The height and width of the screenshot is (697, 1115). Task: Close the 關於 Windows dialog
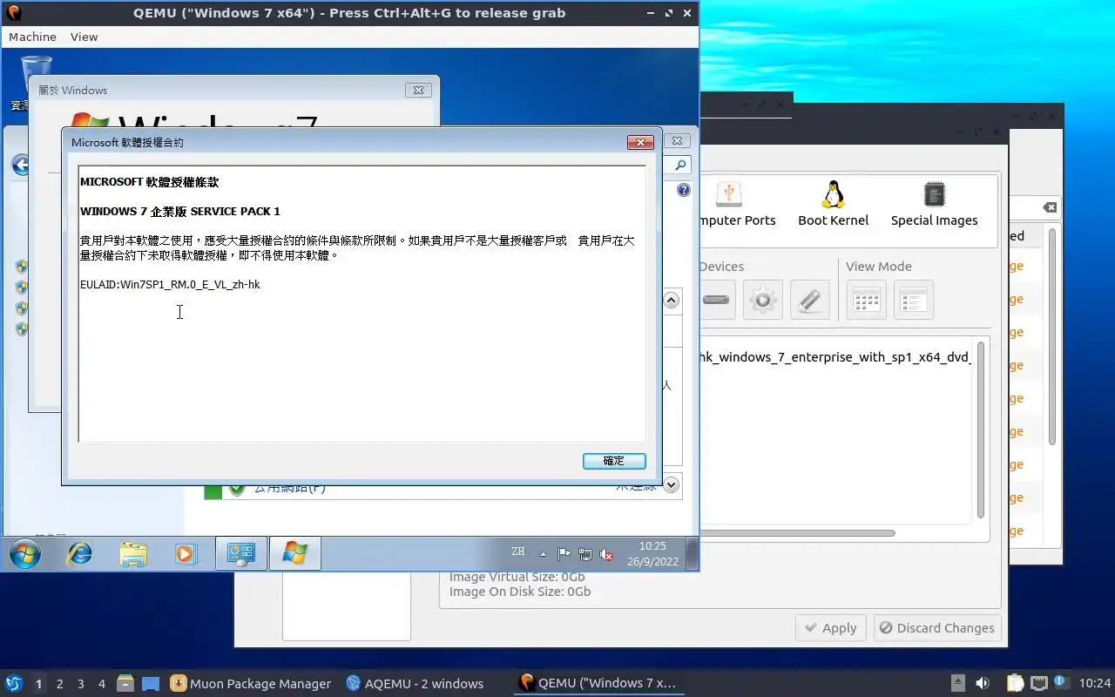coord(418,90)
